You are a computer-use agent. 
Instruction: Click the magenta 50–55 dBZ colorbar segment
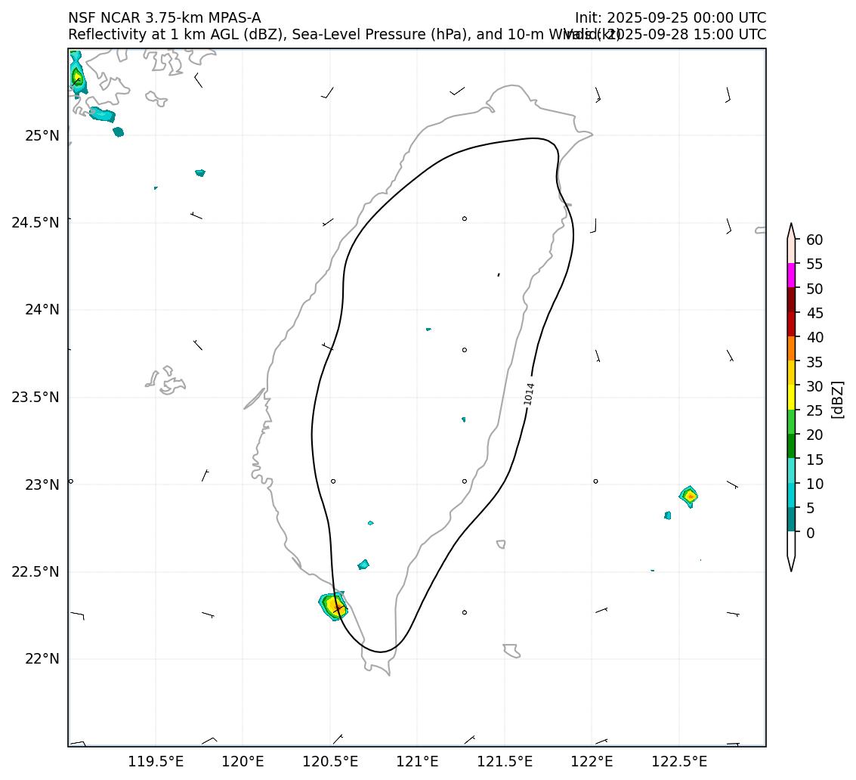(791, 276)
